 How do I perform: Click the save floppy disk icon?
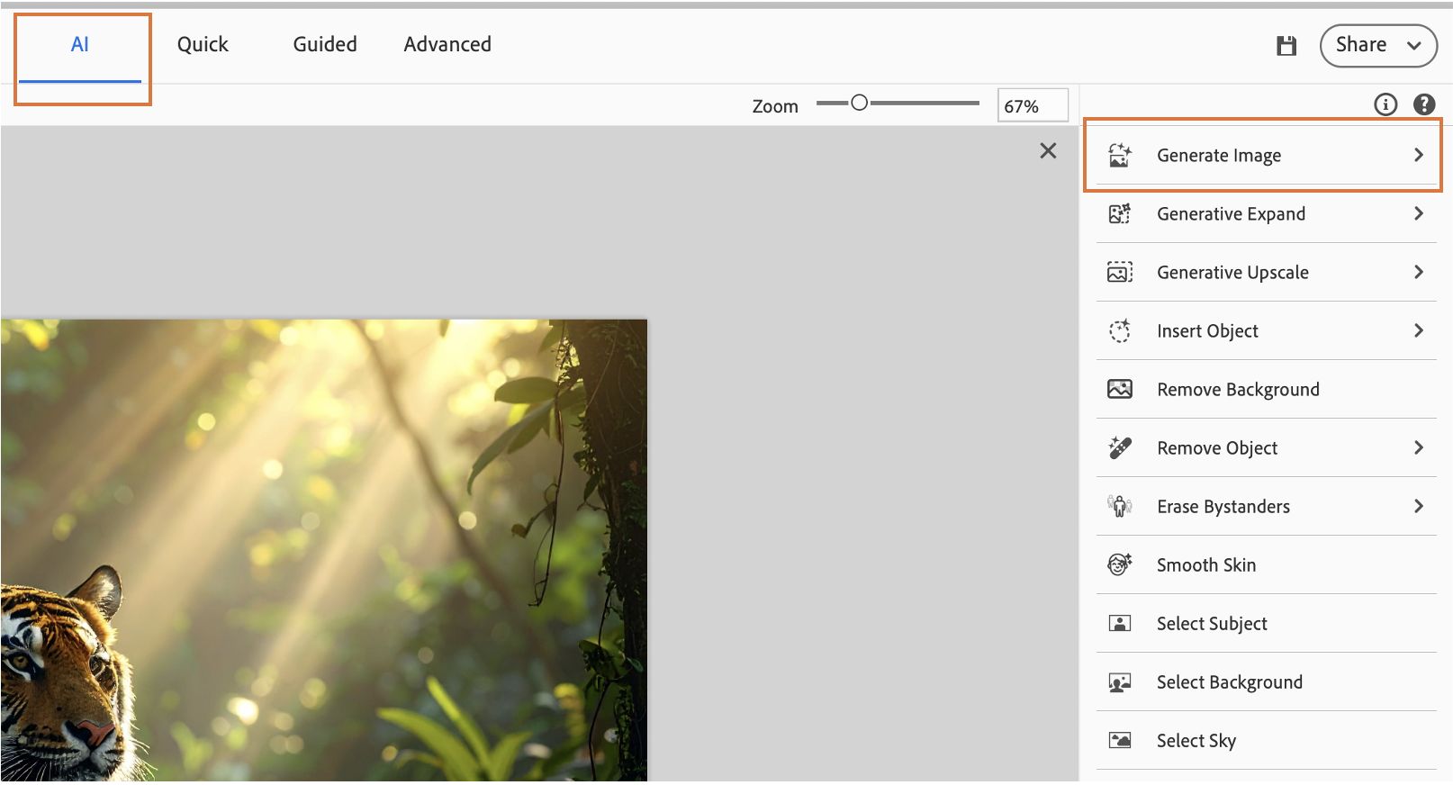point(1286,46)
